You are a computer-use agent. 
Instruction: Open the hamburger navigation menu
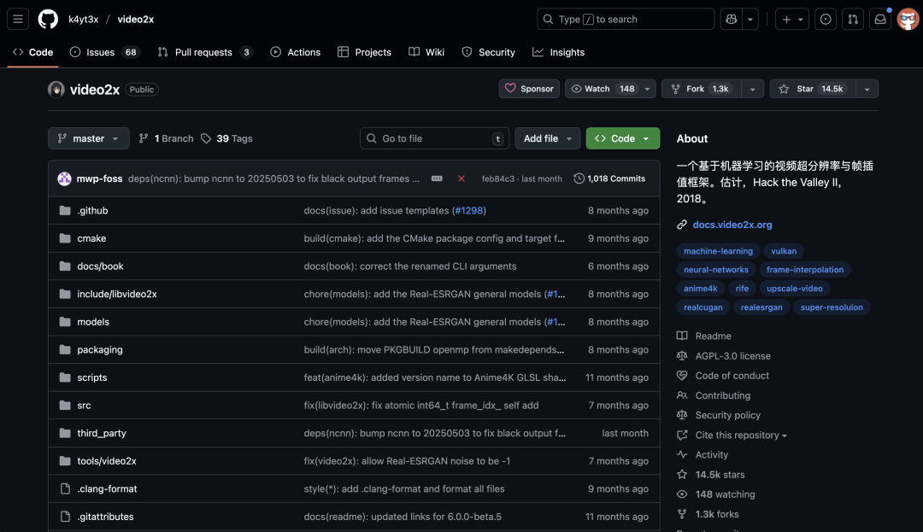pos(18,20)
